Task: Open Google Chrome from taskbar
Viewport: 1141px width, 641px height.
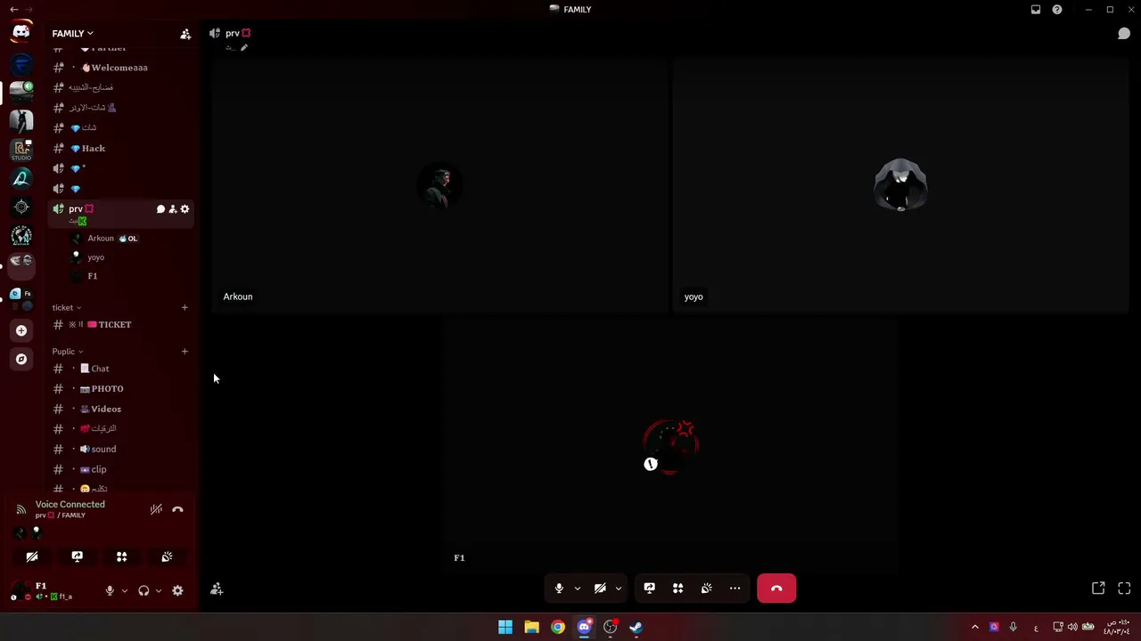Action: pos(558,628)
